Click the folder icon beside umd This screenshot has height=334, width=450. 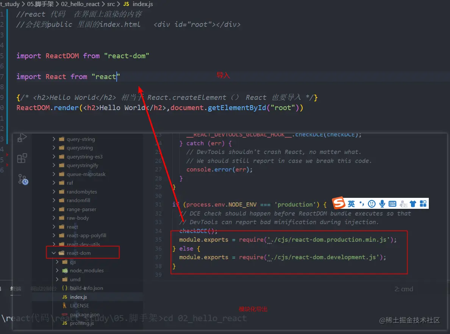pos(65,279)
